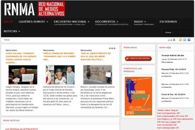The image size is (195, 130).
Task: Open Los Archivos en la Plaza 2014
Action: pyautogui.click(x=21, y=129)
